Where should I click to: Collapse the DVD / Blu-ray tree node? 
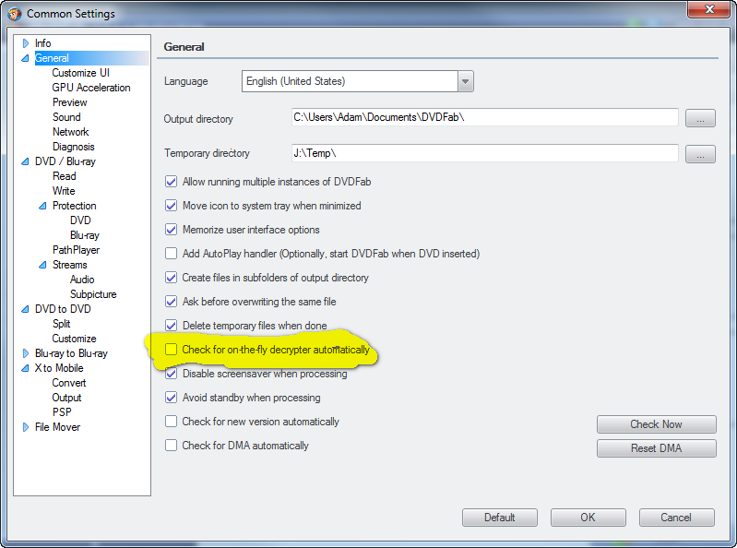point(26,161)
